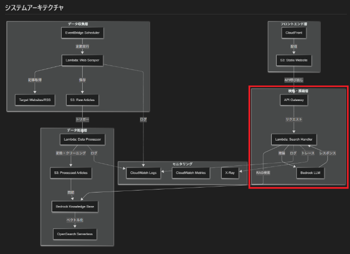350x254 pixels.
Task: Click the EventBridge Scheduler node
Action: point(82,33)
